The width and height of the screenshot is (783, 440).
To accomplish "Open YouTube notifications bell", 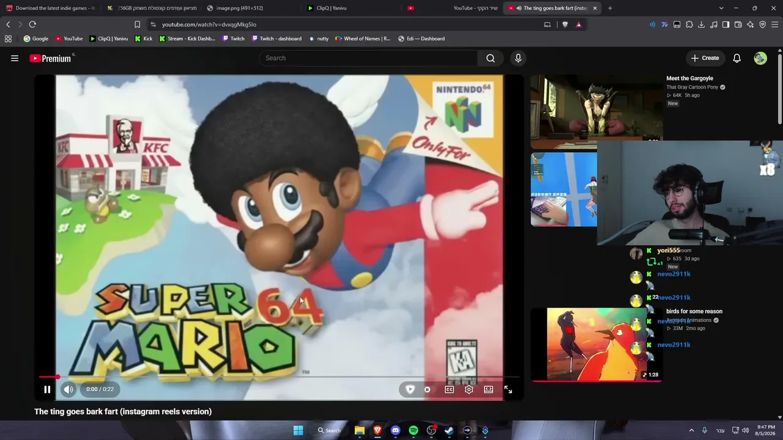I will tap(737, 58).
